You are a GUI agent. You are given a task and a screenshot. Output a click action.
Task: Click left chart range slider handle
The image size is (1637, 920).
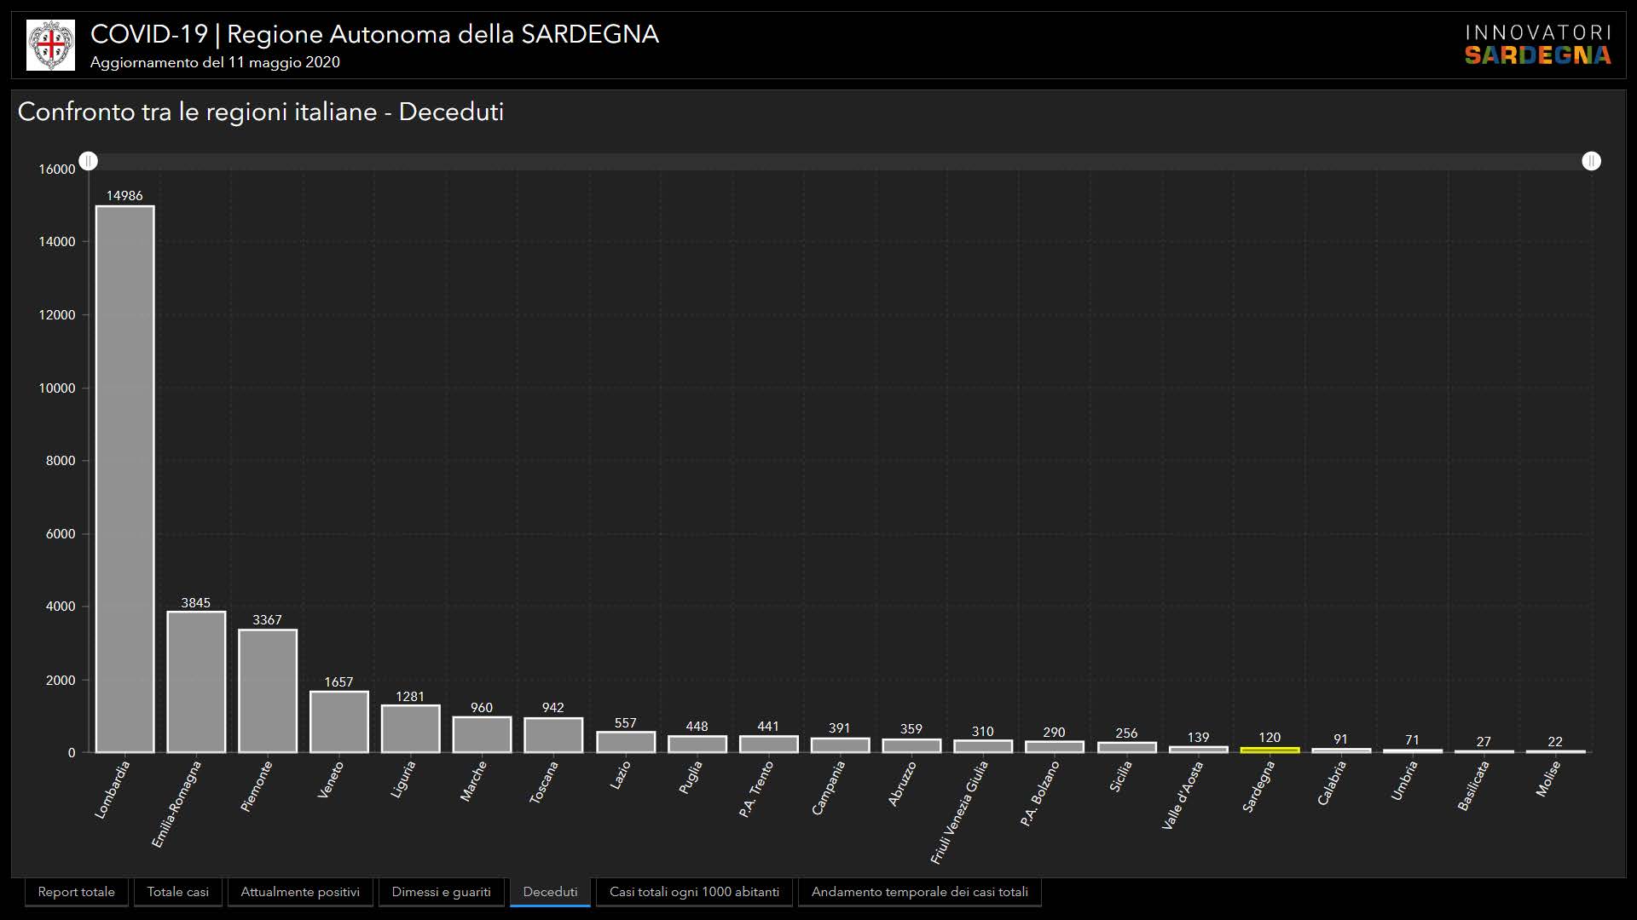[89, 161]
